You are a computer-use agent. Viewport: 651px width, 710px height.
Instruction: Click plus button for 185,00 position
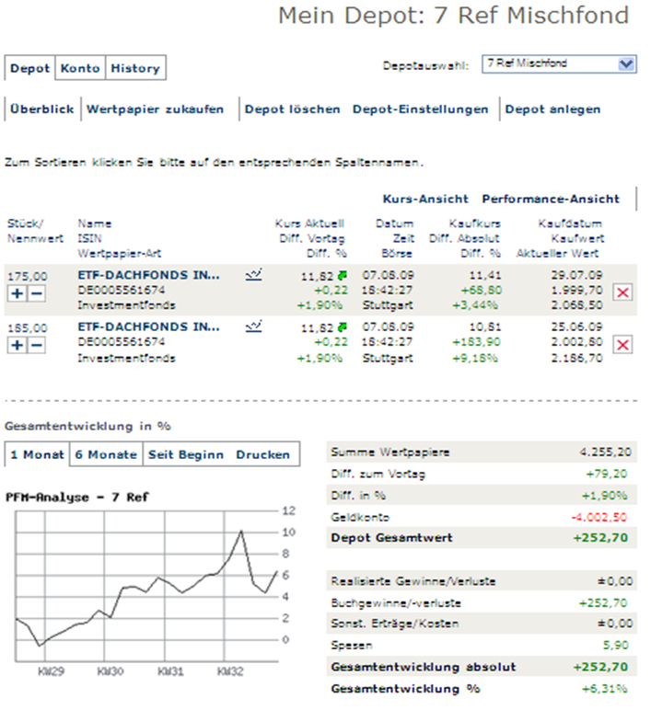tap(15, 344)
